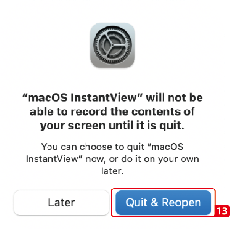The height and width of the screenshot is (229, 230).
Task: Click the "You can choose to quit" text
Action: pyautogui.click(x=93, y=147)
